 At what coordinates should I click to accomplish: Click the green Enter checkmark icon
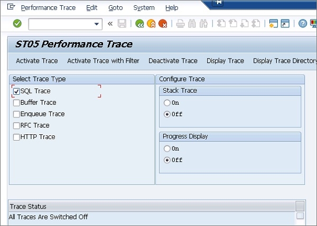pos(17,24)
